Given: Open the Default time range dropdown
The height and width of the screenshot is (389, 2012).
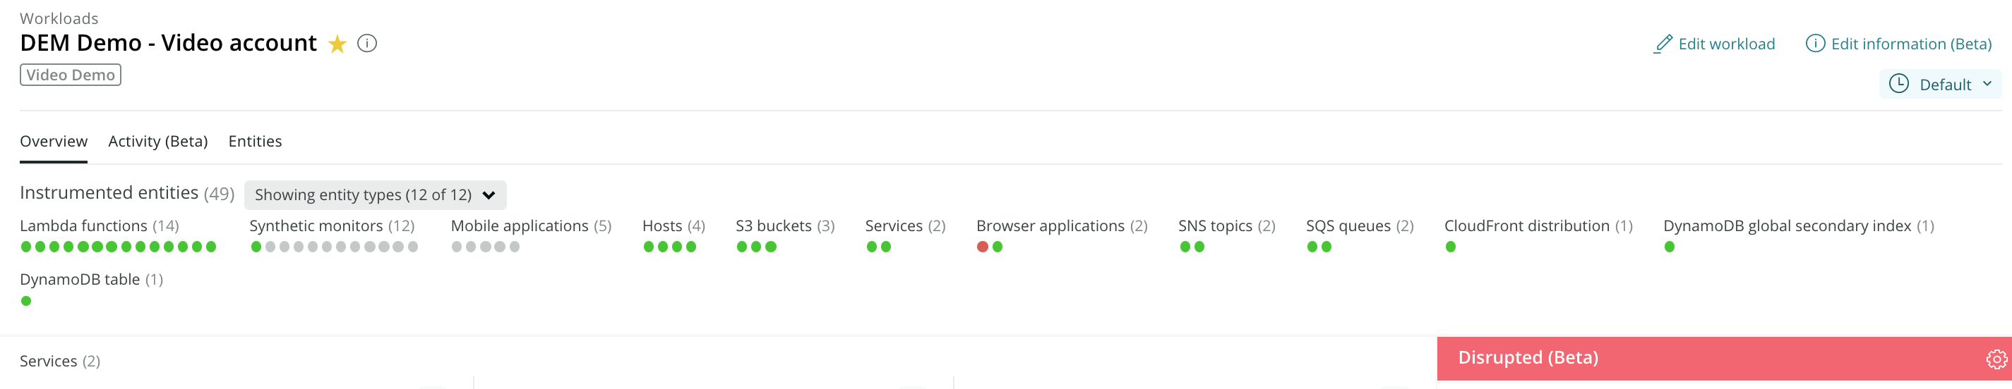Looking at the screenshot, I should 1940,84.
